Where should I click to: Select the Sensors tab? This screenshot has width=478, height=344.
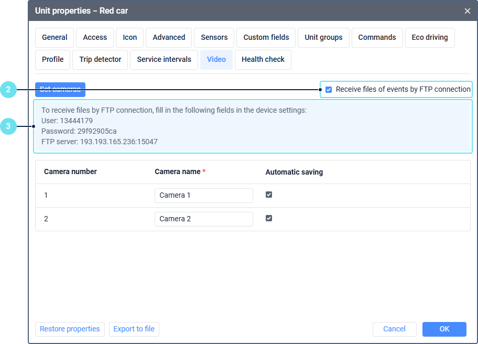click(214, 38)
